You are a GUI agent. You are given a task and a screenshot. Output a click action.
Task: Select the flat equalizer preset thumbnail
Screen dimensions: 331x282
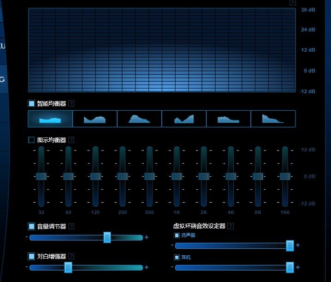[x=50, y=119]
